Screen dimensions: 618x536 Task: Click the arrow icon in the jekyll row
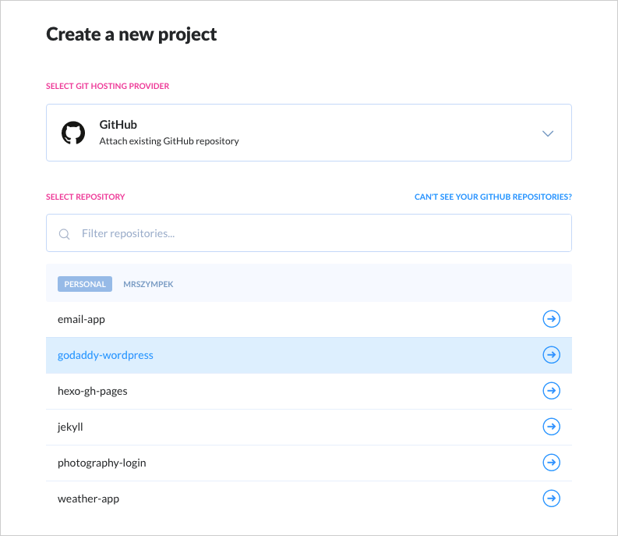point(551,427)
